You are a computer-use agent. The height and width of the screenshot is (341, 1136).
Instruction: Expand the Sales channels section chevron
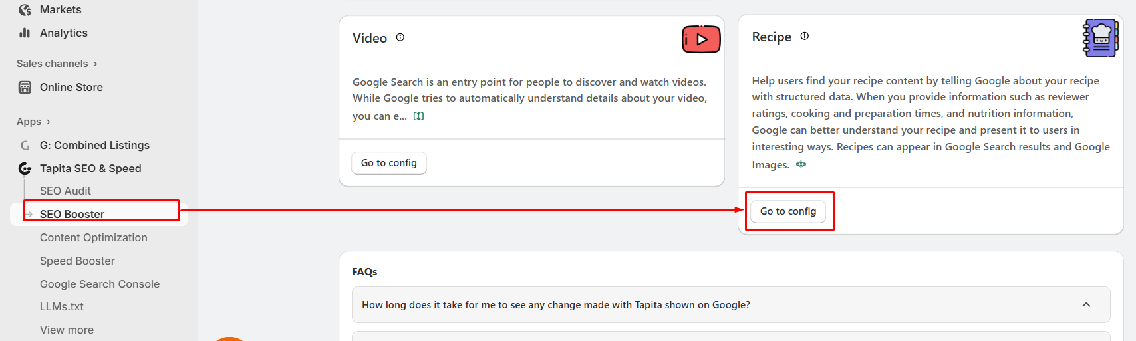95,64
